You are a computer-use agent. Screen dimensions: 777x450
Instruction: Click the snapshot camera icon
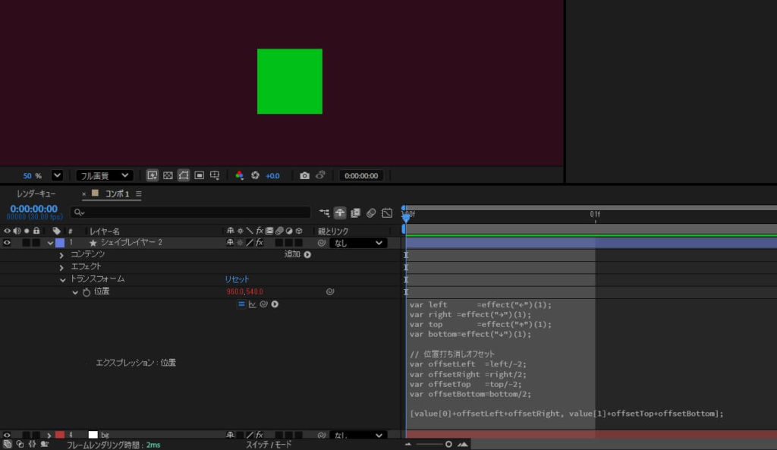pyautogui.click(x=304, y=175)
